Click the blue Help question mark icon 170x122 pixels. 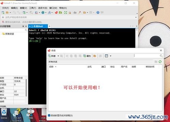click(x=98, y=13)
